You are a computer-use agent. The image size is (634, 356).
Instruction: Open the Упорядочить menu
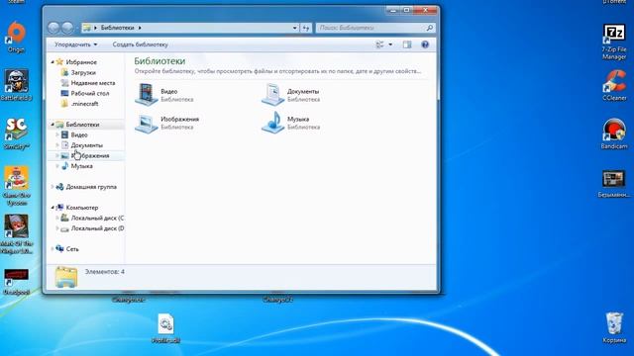click(x=75, y=44)
